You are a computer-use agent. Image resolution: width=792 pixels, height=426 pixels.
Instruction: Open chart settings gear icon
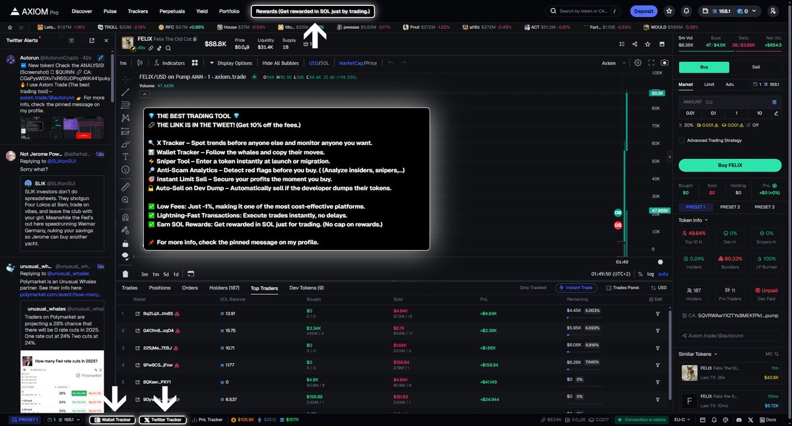point(638,63)
